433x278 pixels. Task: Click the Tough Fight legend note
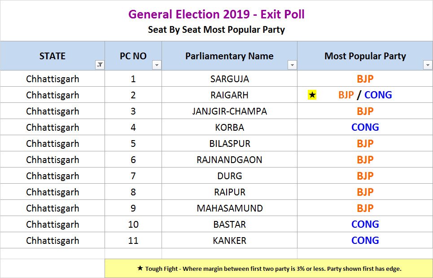pos(269,269)
